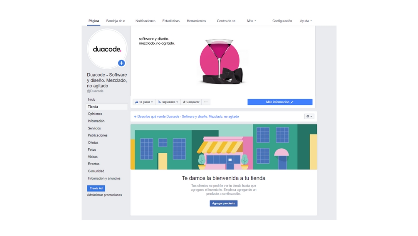This screenshot has height=236, width=418.
Task: Open the Ayuda help menu
Action: pos(306,21)
